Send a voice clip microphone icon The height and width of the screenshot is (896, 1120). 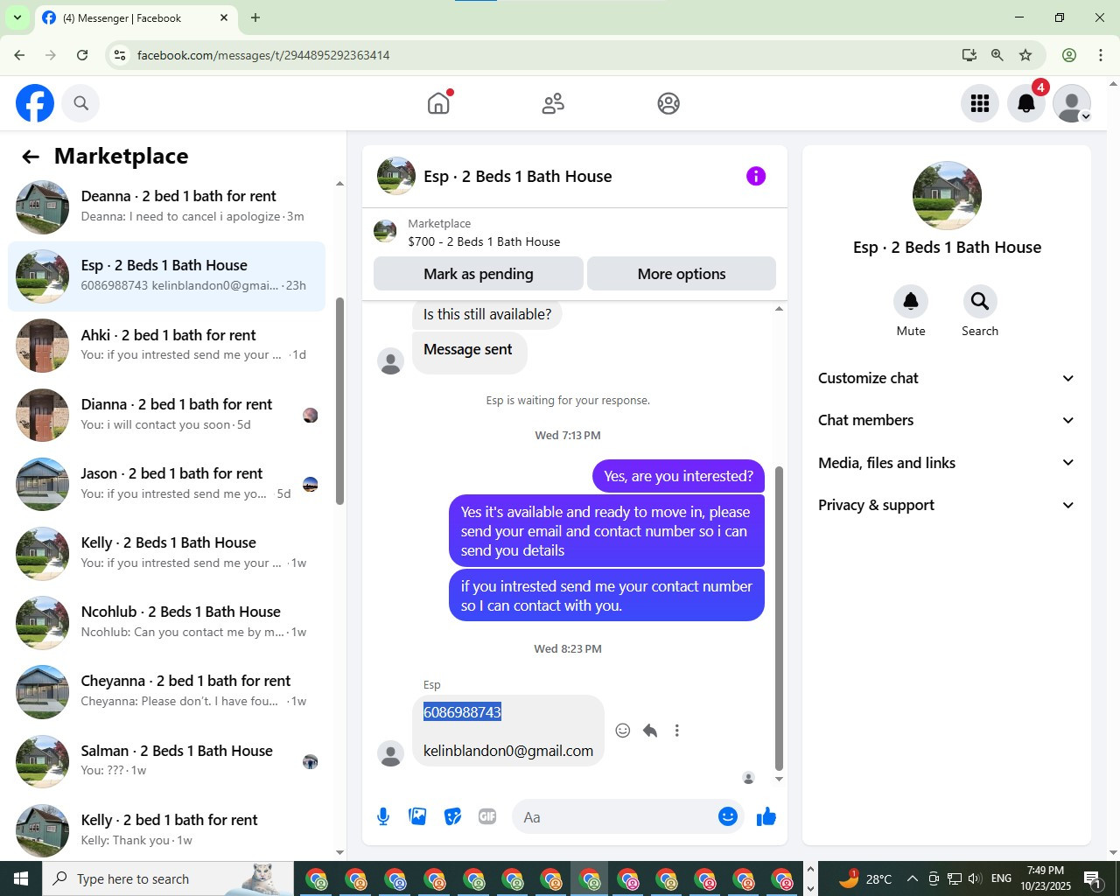(383, 816)
